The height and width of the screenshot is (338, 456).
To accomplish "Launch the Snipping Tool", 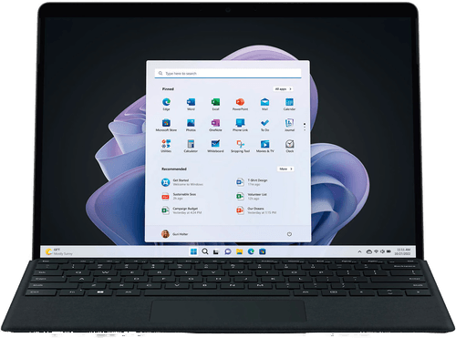I will tap(240, 146).
